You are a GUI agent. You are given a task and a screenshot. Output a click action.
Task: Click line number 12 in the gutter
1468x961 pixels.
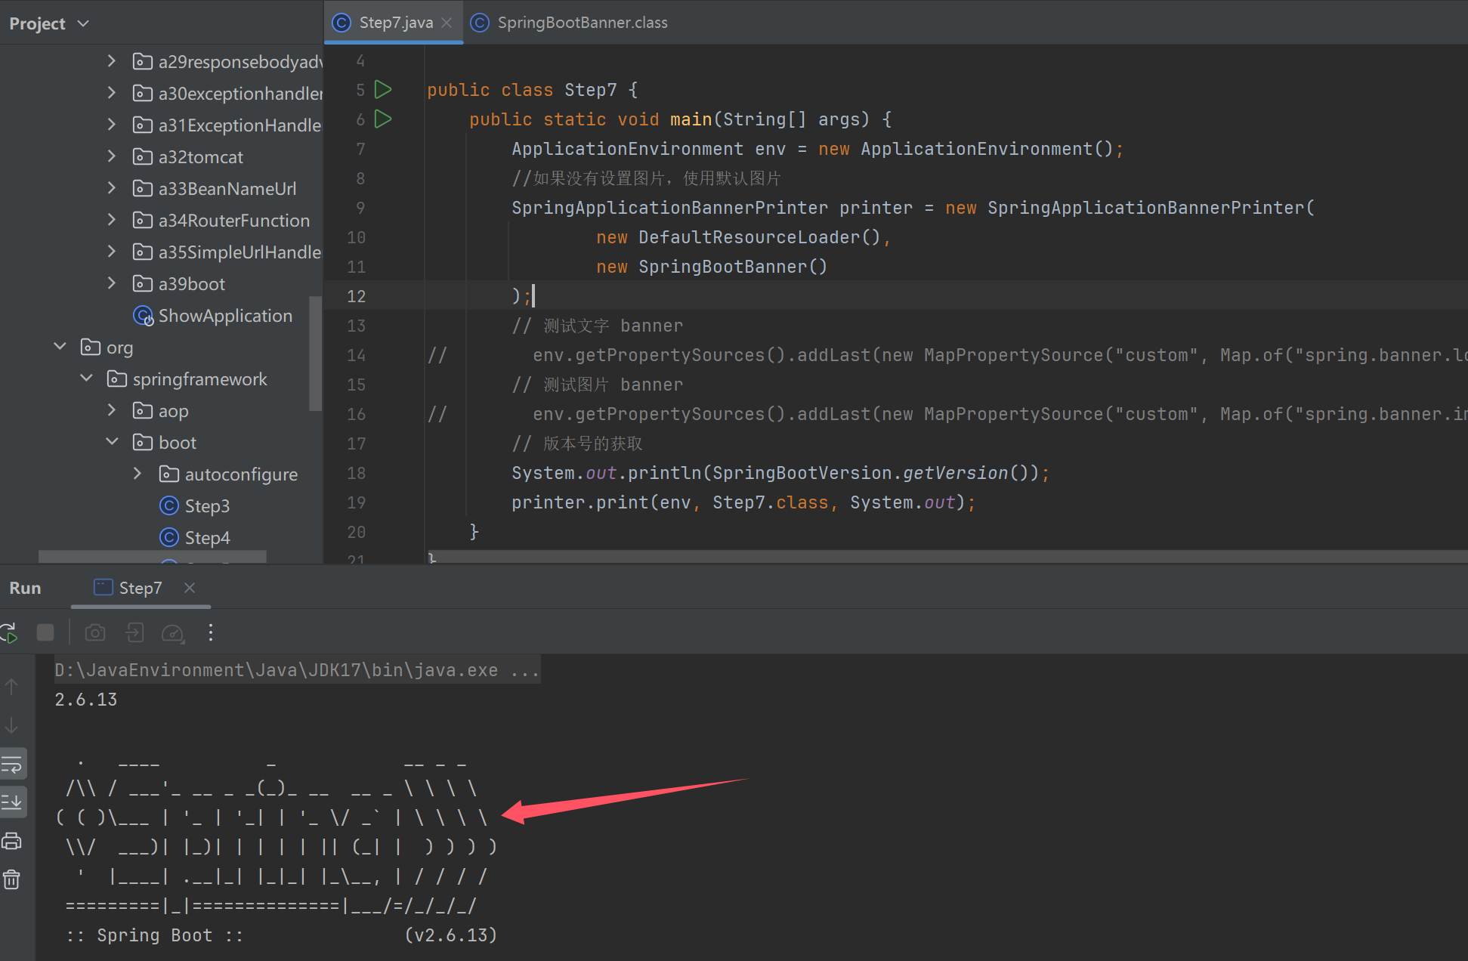[356, 296]
